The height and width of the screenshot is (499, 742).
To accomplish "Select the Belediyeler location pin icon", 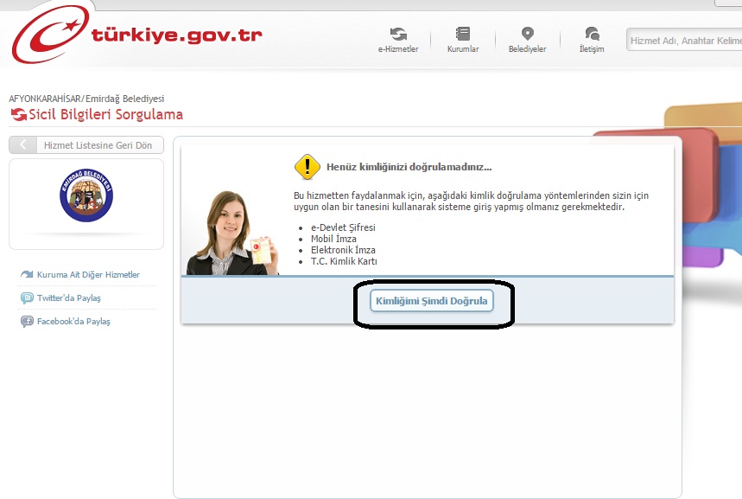I will coord(527,34).
